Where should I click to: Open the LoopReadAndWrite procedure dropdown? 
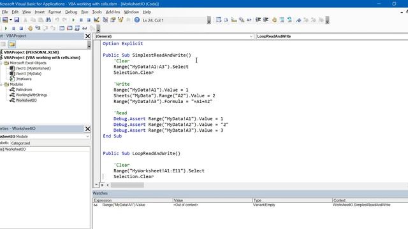point(332,36)
